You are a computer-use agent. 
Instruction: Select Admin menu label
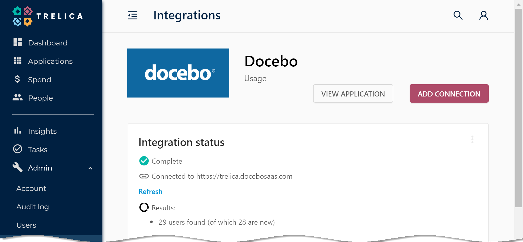(x=40, y=168)
